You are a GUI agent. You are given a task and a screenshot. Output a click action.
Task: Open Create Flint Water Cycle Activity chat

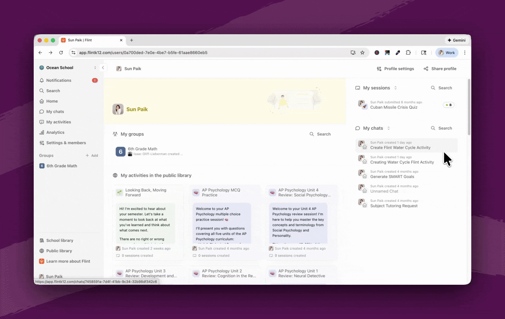(406, 145)
